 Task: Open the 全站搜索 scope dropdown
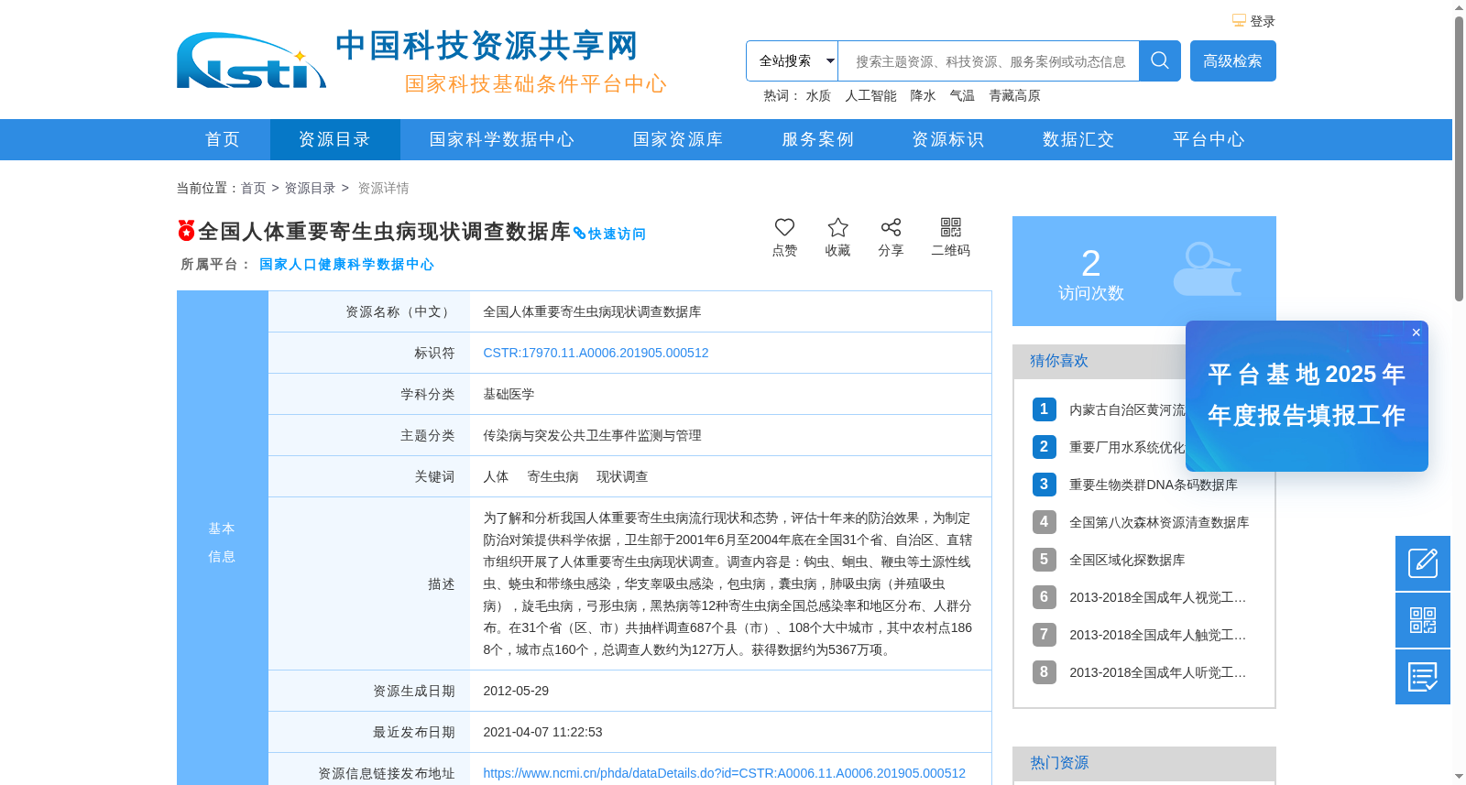(x=793, y=60)
